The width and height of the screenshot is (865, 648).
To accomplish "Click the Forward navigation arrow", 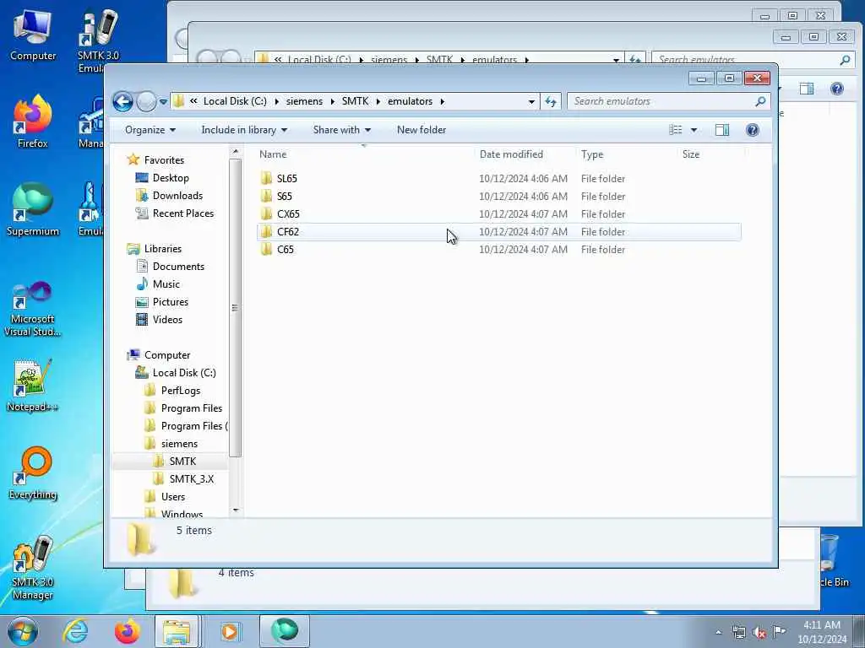I will [146, 101].
